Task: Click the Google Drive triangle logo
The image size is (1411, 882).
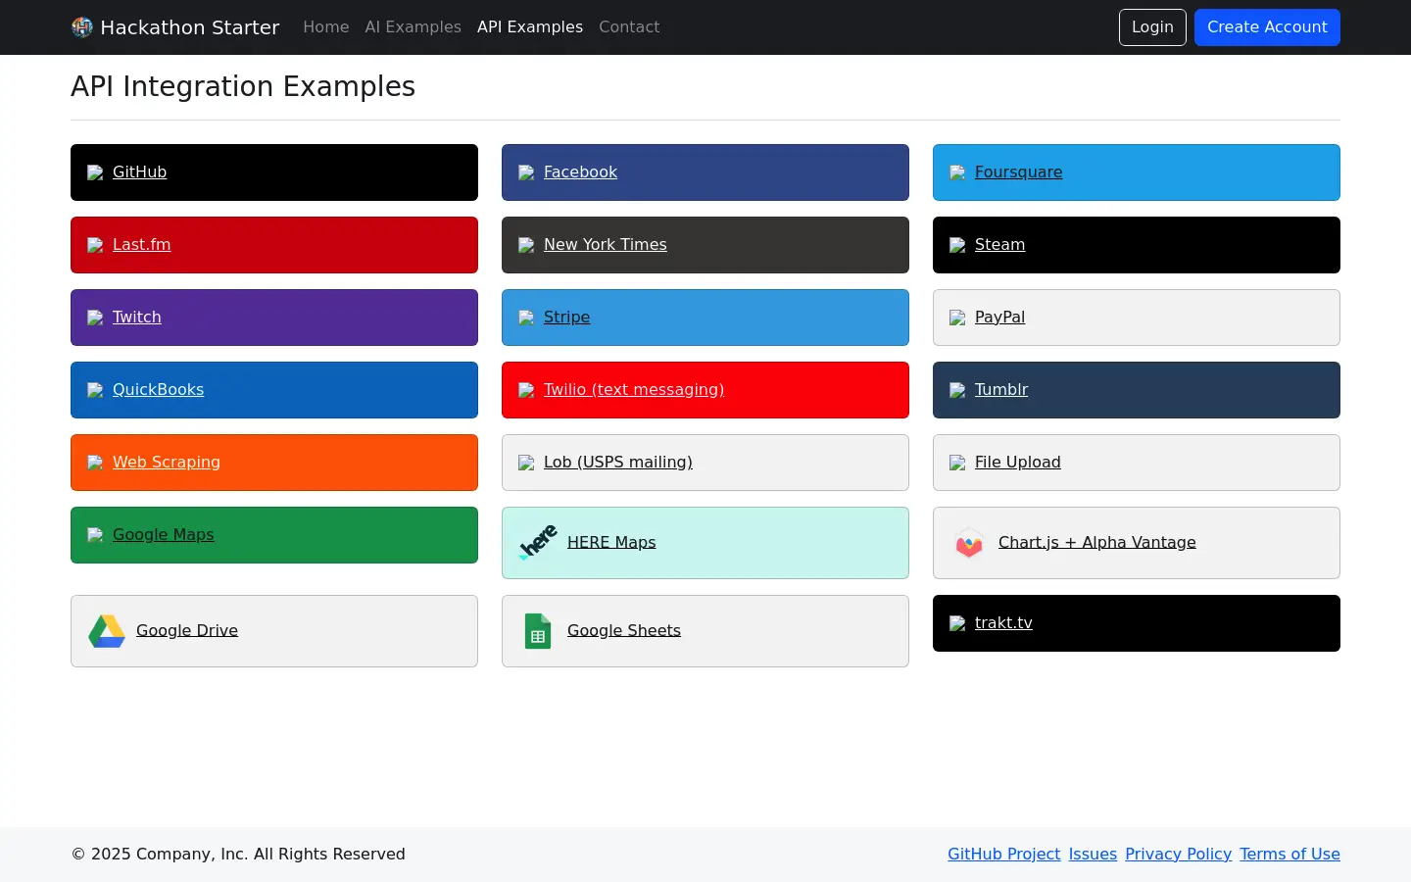Action: [x=107, y=631]
